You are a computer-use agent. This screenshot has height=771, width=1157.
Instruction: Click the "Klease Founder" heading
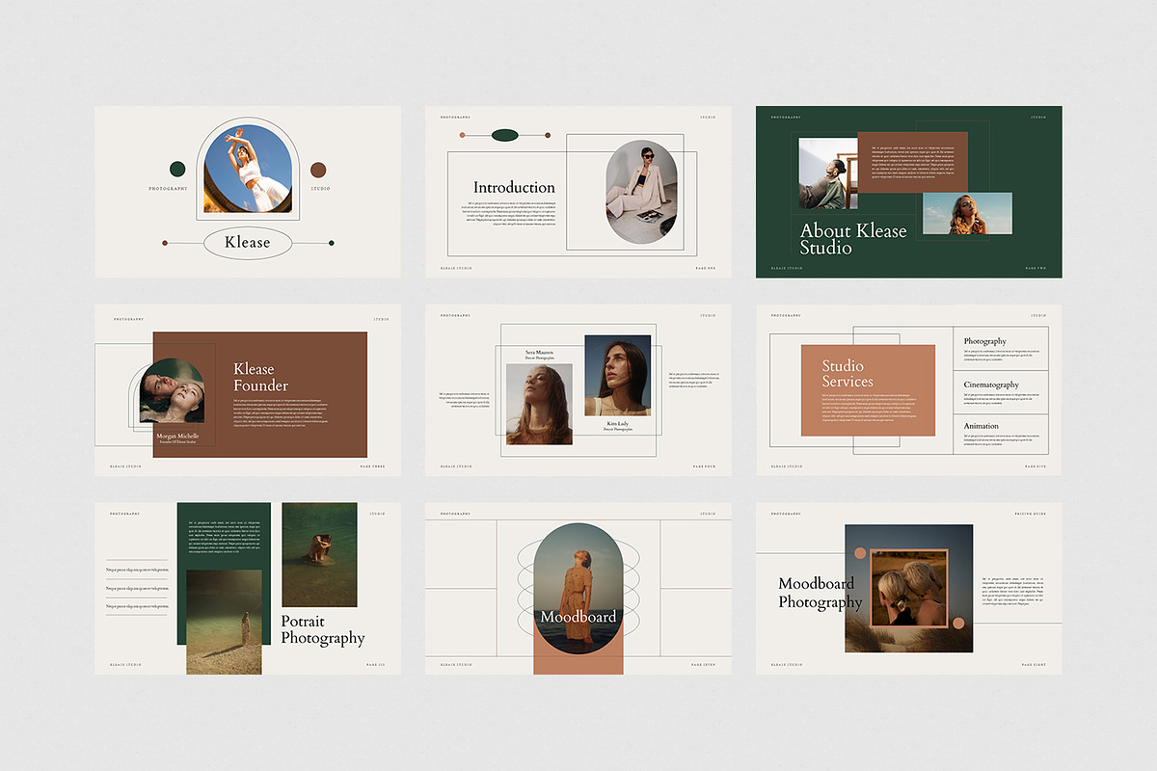260,377
